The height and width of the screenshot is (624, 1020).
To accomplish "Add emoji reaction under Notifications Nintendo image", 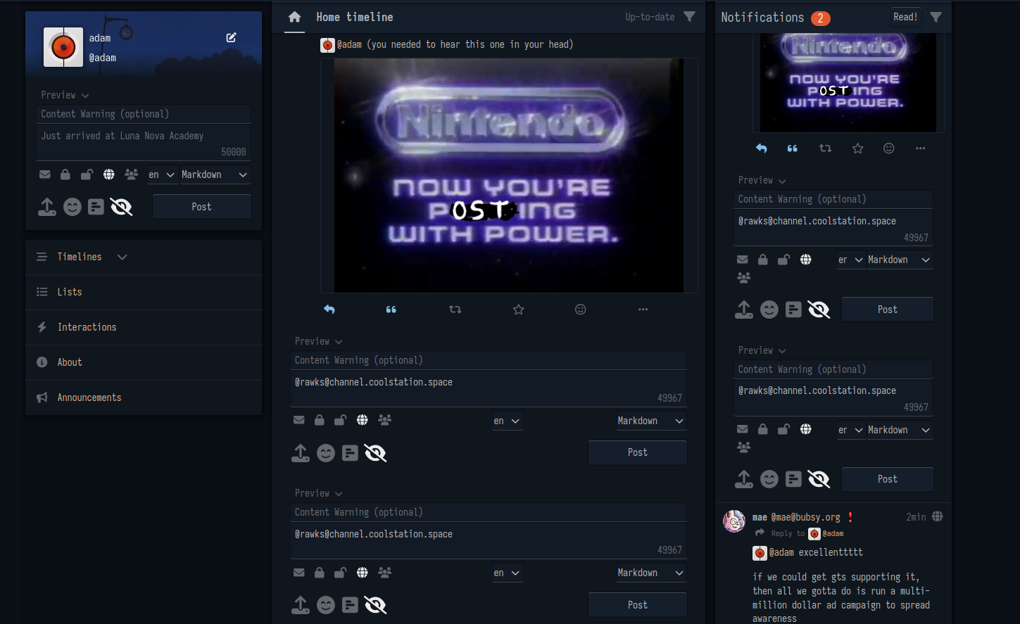I will point(889,148).
